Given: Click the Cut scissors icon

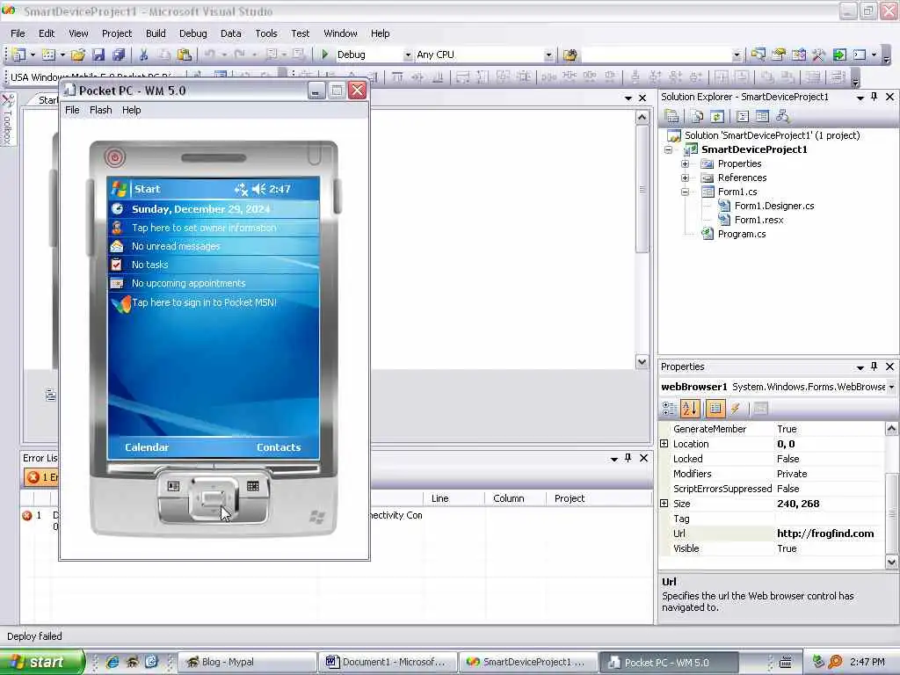Looking at the screenshot, I should click(143, 54).
